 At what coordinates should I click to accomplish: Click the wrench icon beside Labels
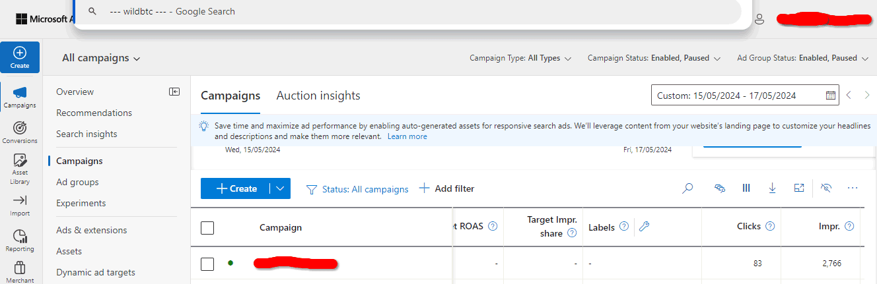(645, 227)
